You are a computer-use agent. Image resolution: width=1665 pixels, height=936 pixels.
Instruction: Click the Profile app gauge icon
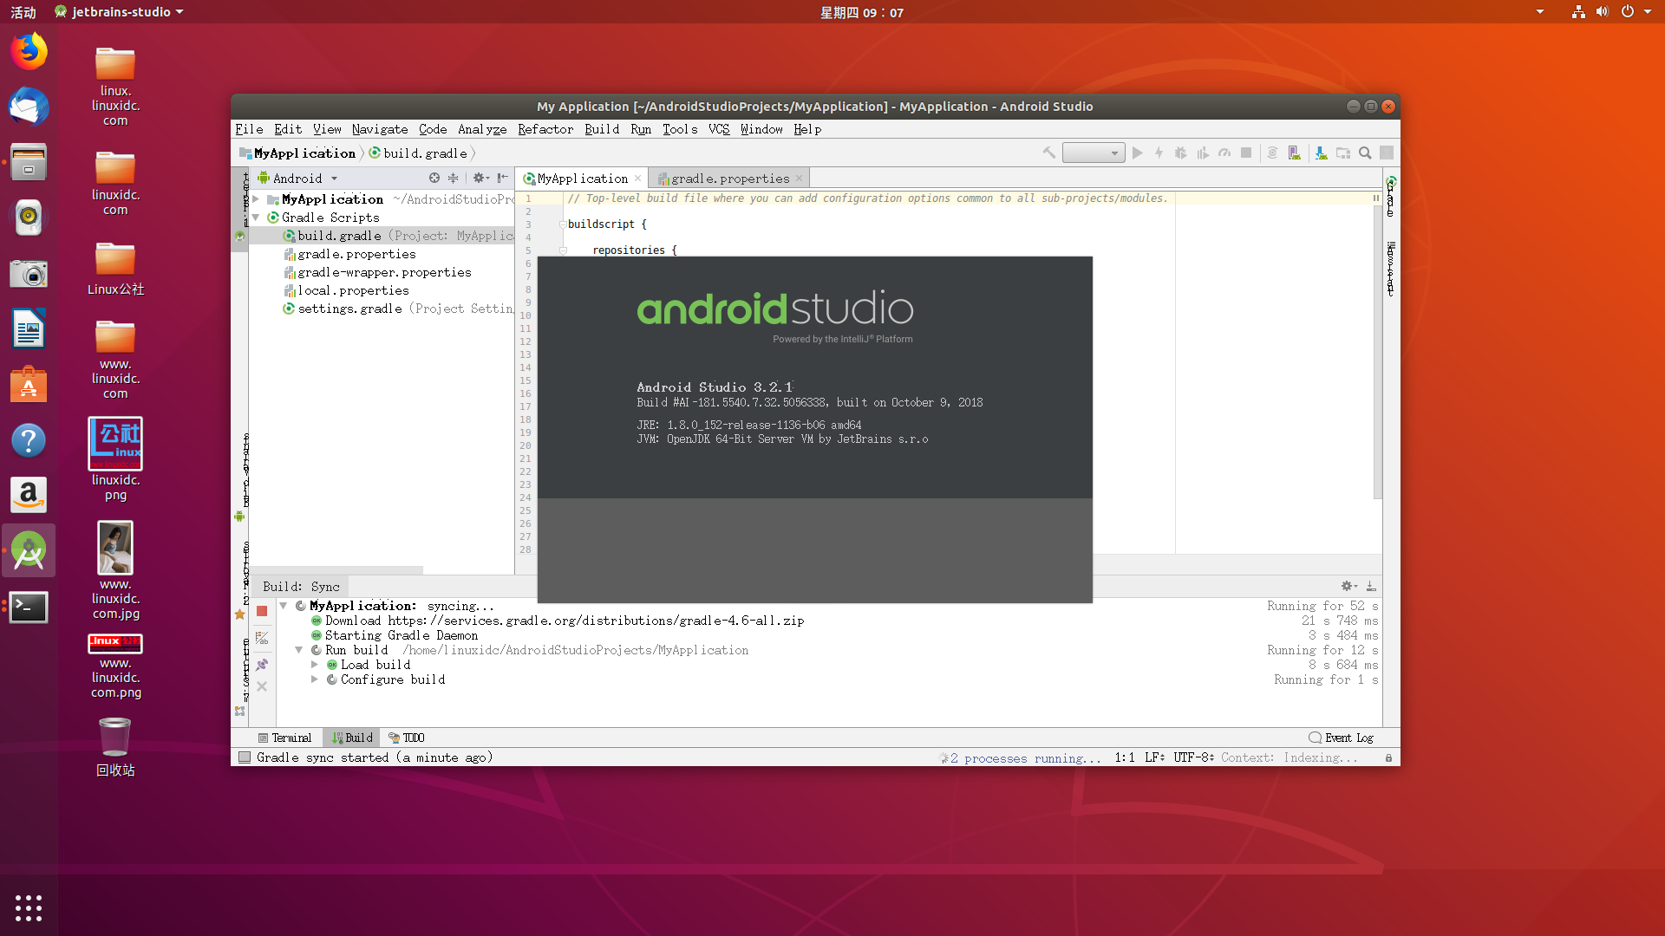pyautogui.click(x=1224, y=153)
